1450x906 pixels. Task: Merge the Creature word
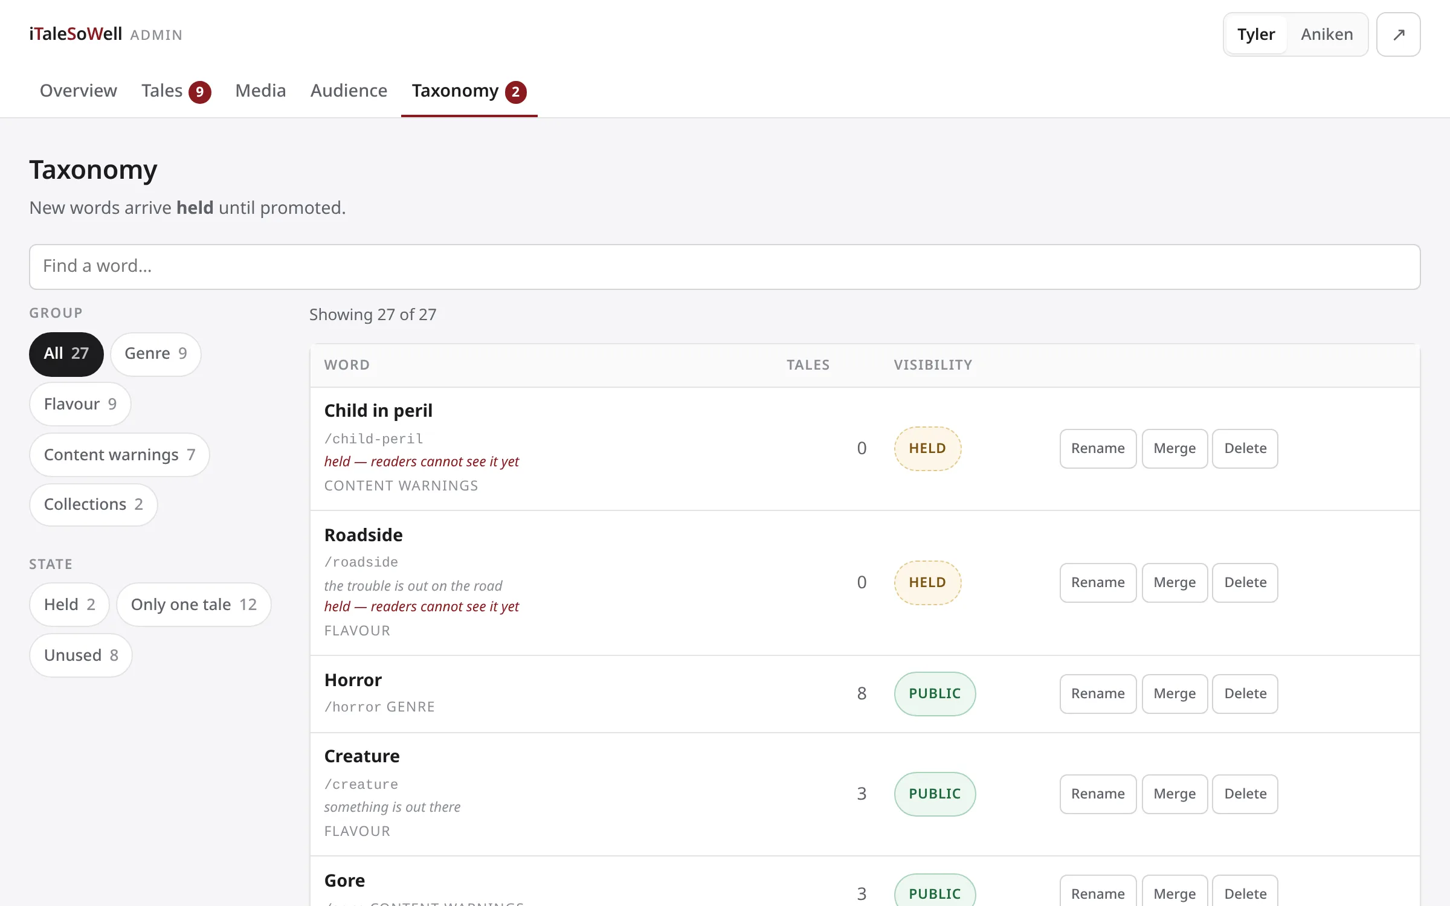pyautogui.click(x=1174, y=794)
